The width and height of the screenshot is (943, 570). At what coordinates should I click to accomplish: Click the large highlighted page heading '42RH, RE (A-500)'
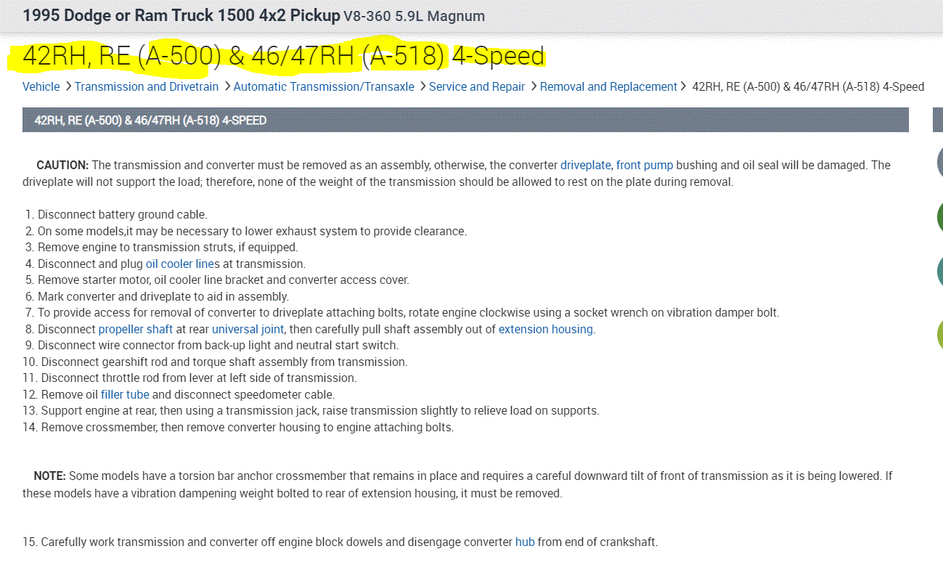[284, 56]
